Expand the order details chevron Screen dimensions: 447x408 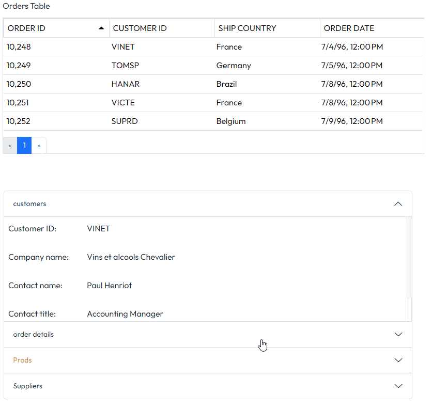398,334
